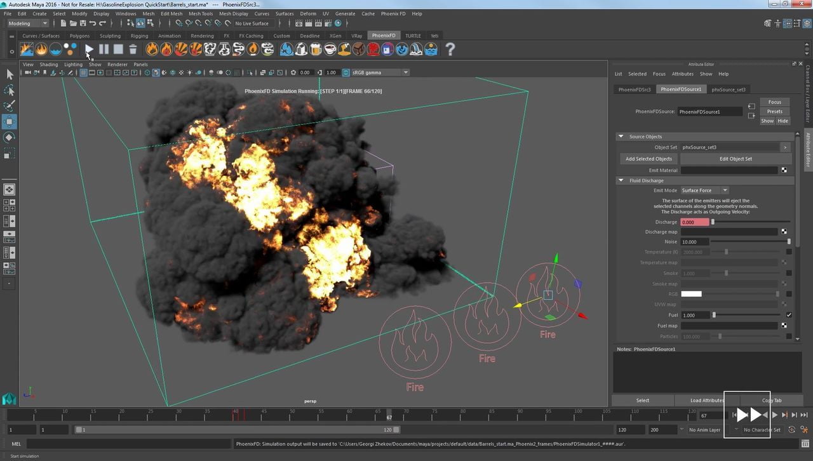
Task: Click the white RGB color swatch
Action: [691, 294]
